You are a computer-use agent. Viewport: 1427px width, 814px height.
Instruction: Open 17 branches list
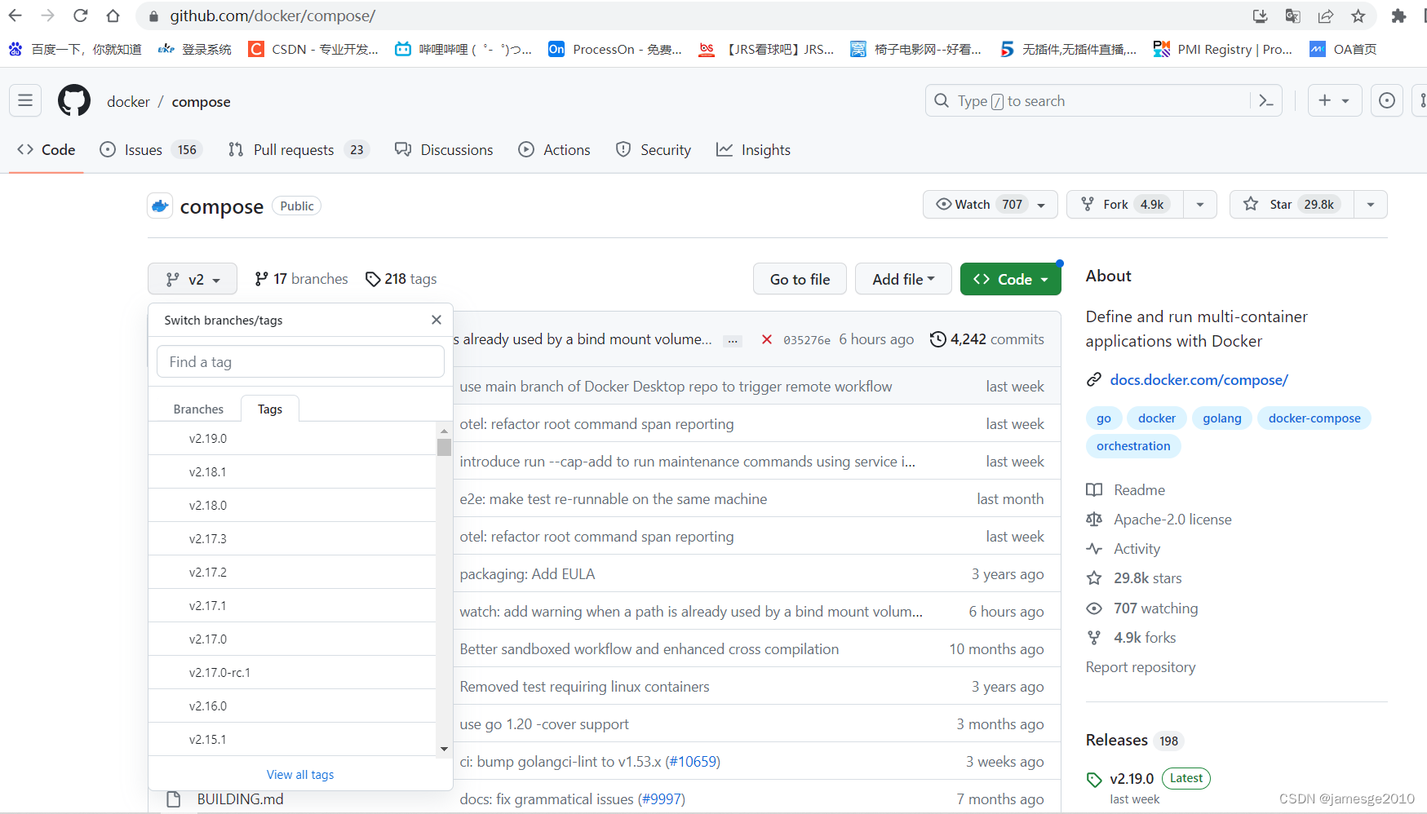[301, 279]
